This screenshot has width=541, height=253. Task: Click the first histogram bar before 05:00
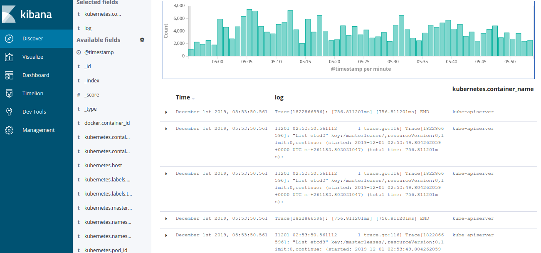[x=191, y=52]
